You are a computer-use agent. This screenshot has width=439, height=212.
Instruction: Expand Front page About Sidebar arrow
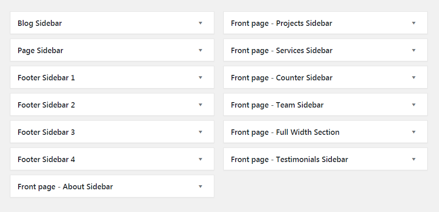coord(201,187)
